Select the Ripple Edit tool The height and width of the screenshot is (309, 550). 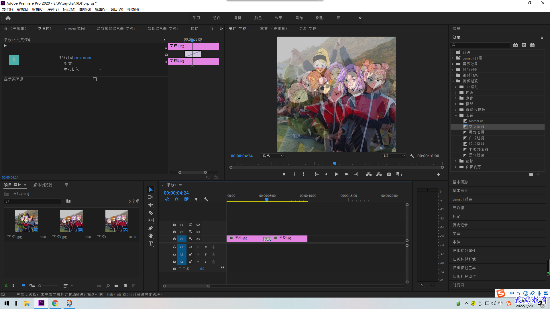[x=151, y=205]
